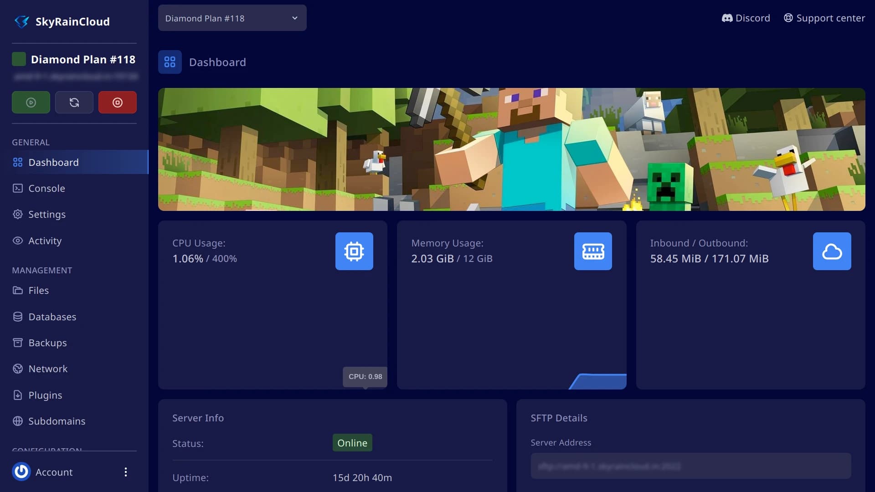This screenshot has width=875, height=492.
Task: Click the uptime value 15d 20h 40m
Action: 362,478
